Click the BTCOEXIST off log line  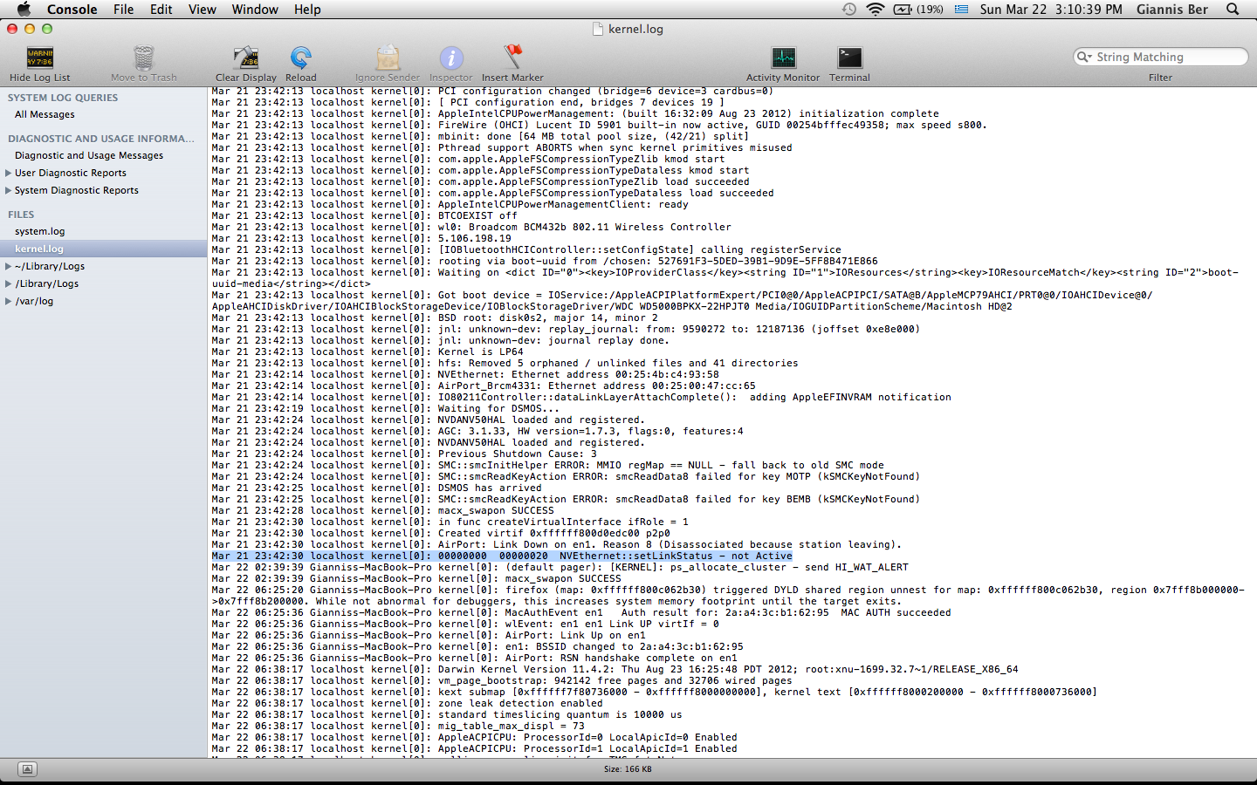(x=364, y=215)
